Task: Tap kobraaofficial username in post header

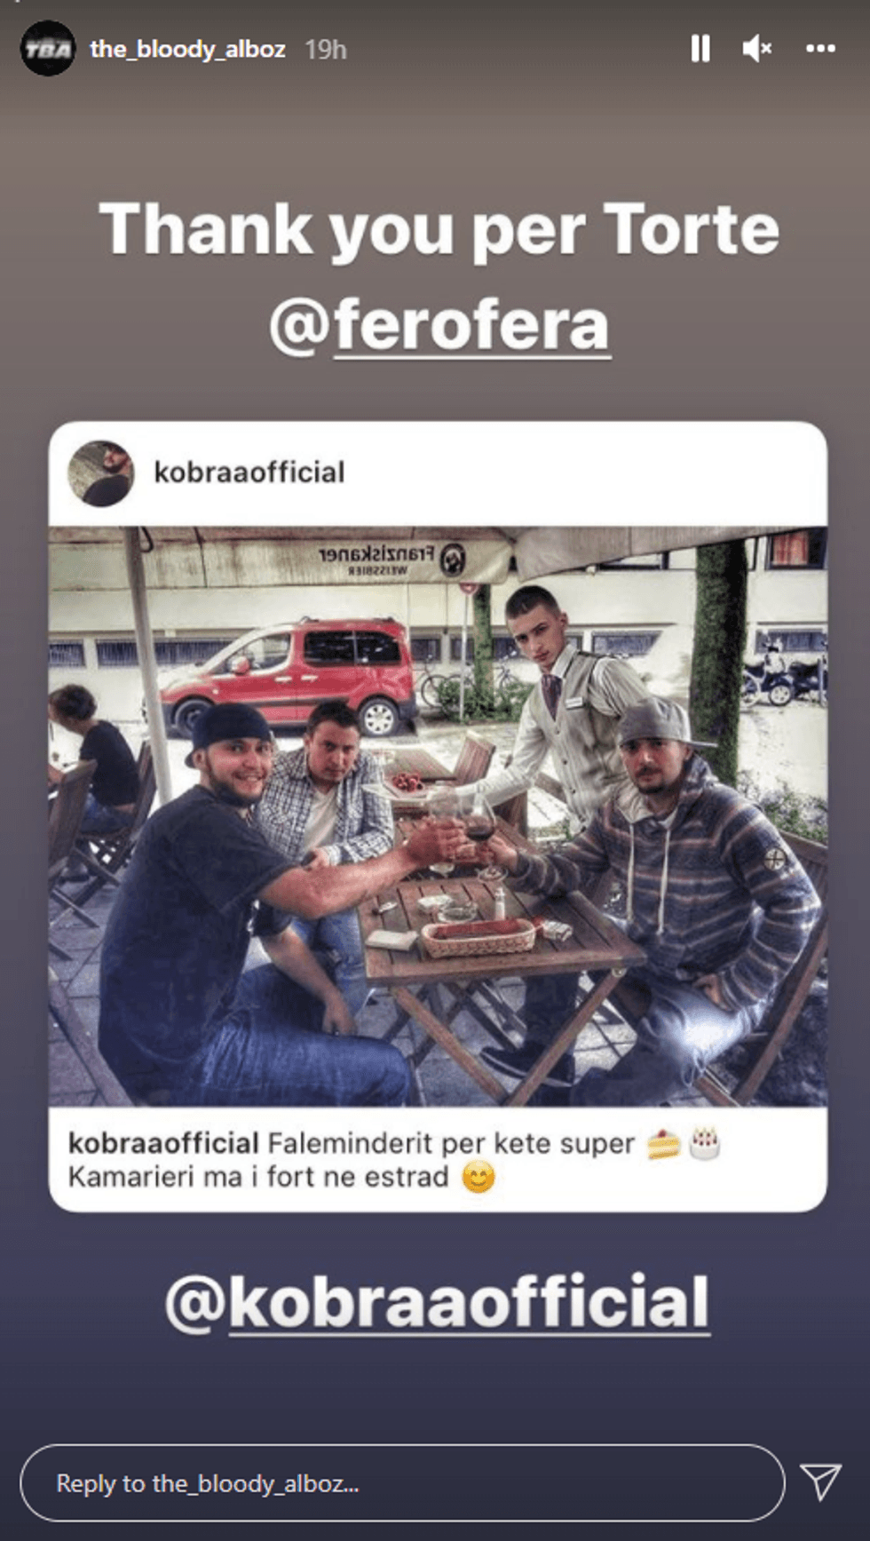Action: 249,473
